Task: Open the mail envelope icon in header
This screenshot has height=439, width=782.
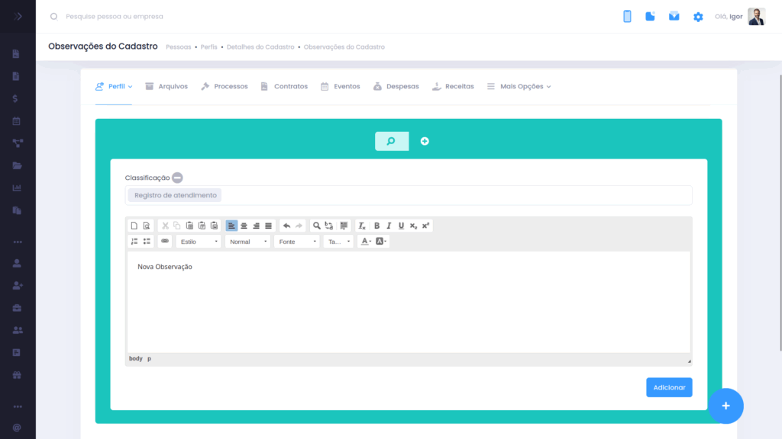Action: coord(674,17)
